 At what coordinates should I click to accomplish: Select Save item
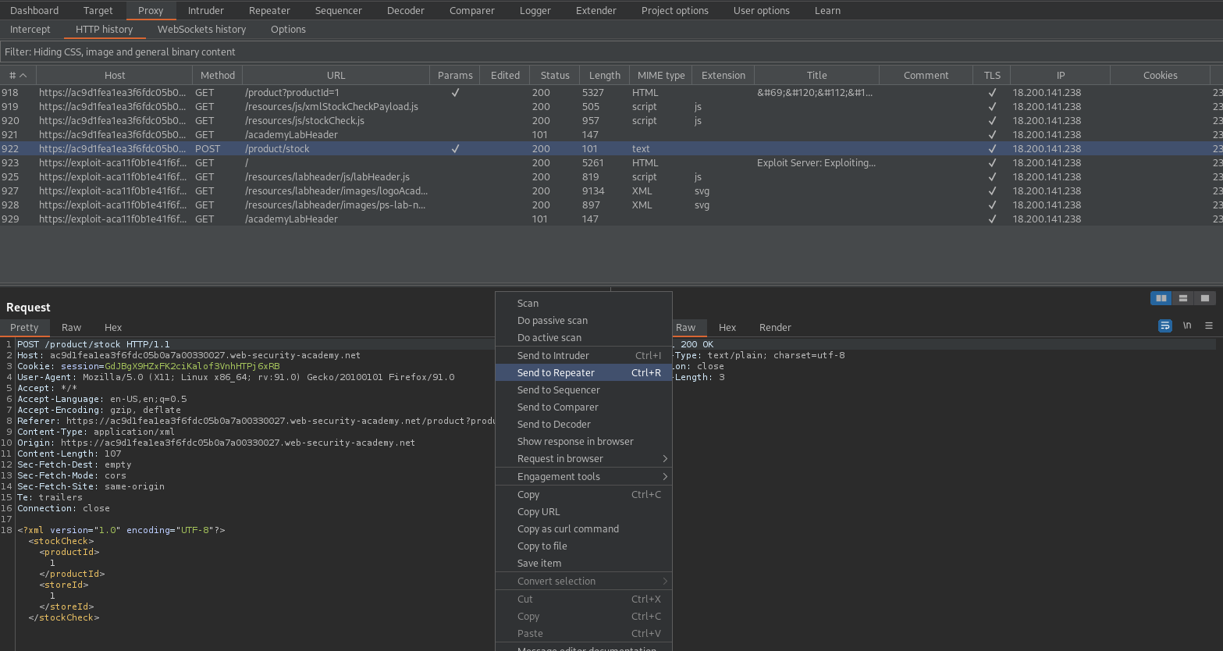pos(584,563)
